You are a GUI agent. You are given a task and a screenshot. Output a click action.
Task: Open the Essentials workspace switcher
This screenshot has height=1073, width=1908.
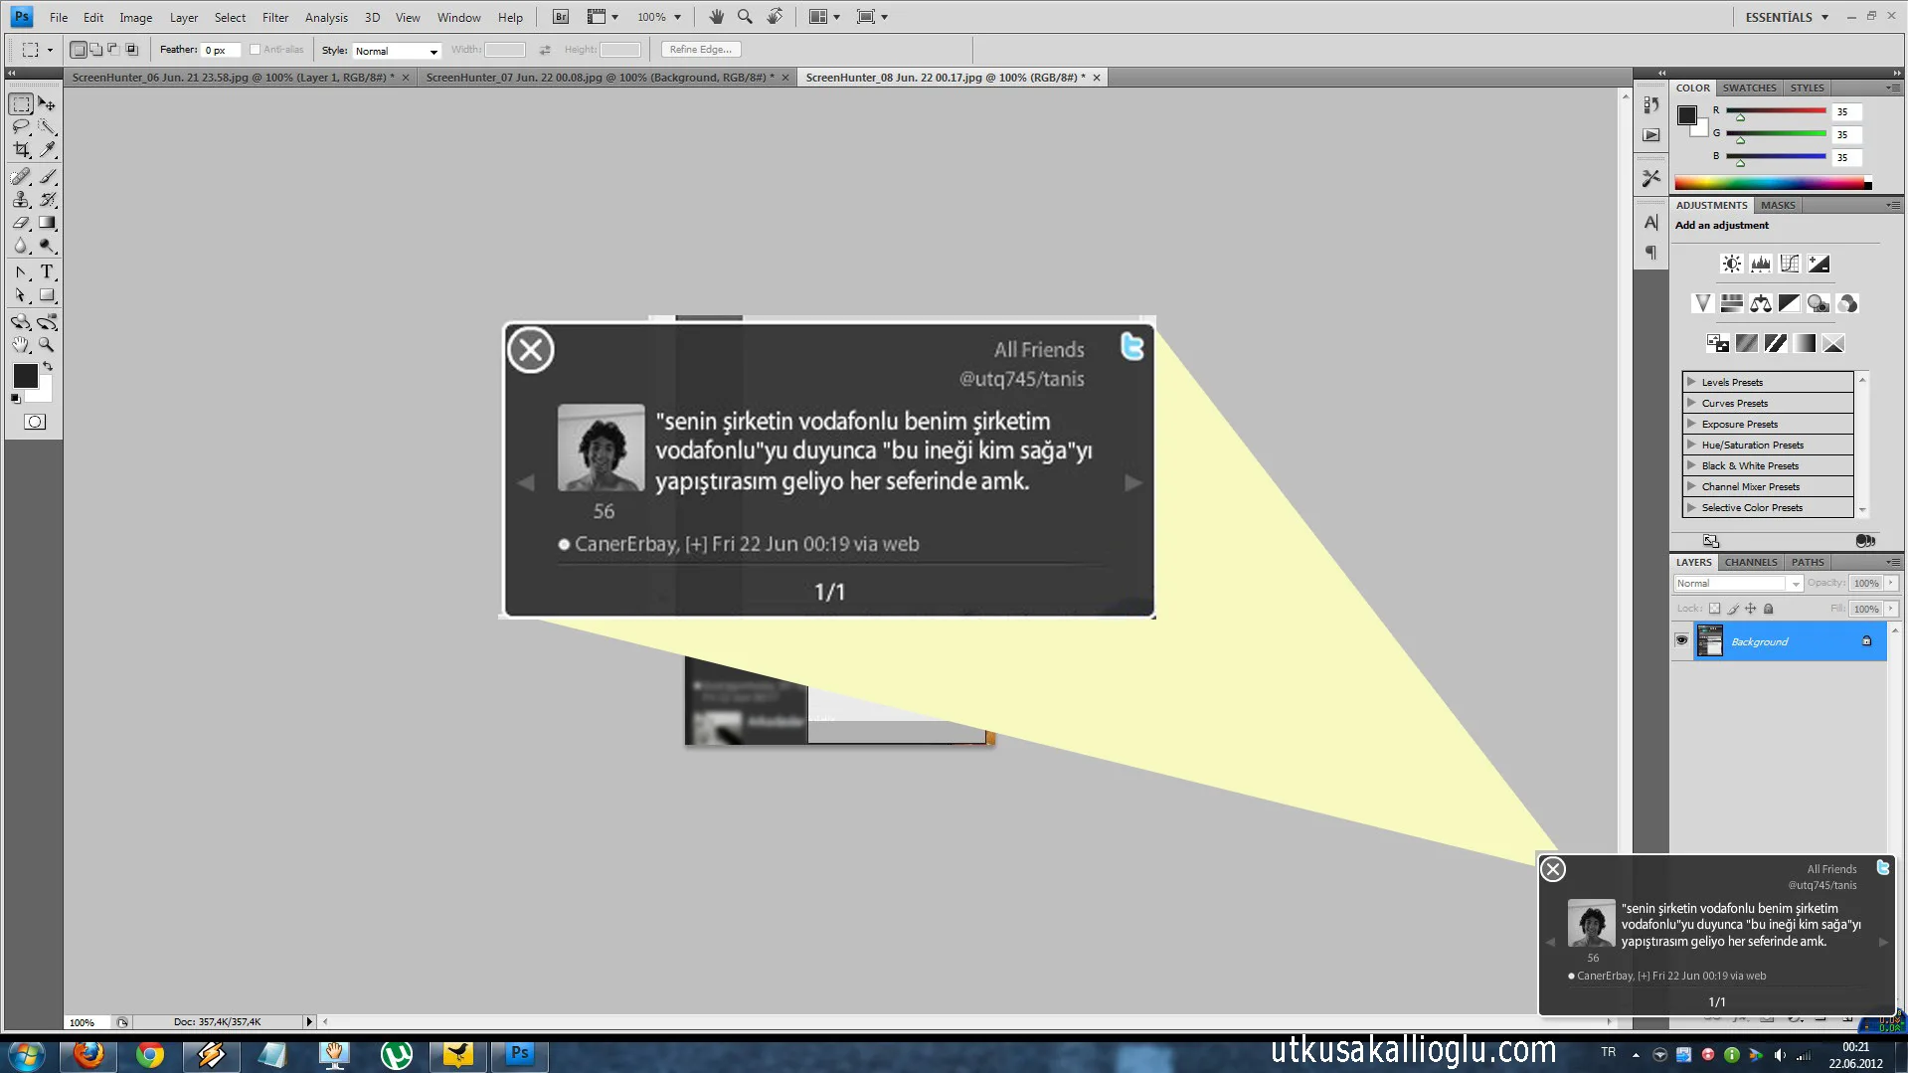click(x=1787, y=17)
